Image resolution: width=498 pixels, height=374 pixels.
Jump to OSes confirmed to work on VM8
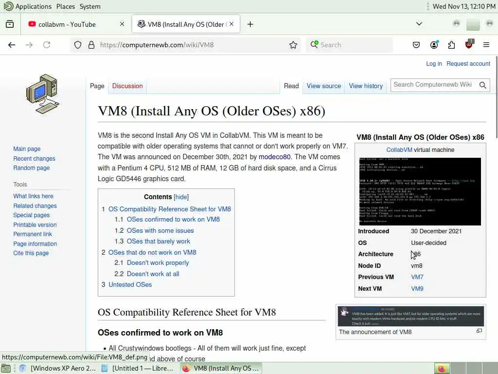click(x=173, y=220)
